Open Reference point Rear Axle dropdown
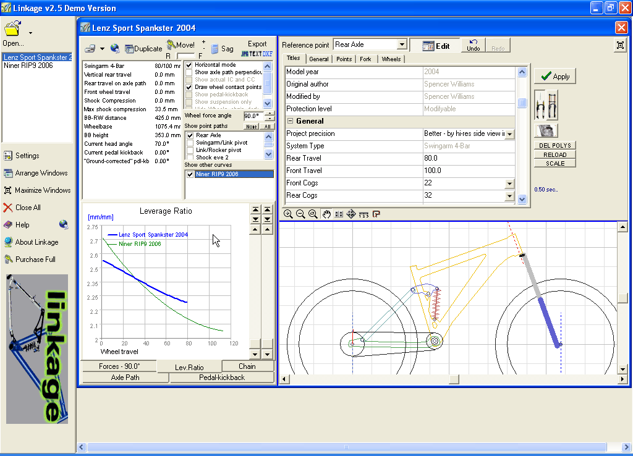 (x=402, y=44)
